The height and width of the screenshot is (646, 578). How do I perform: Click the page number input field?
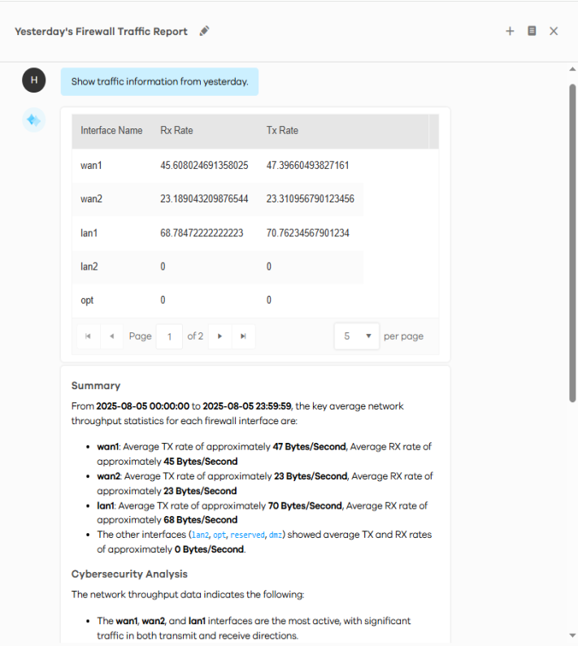pyautogui.click(x=169, y=336)
